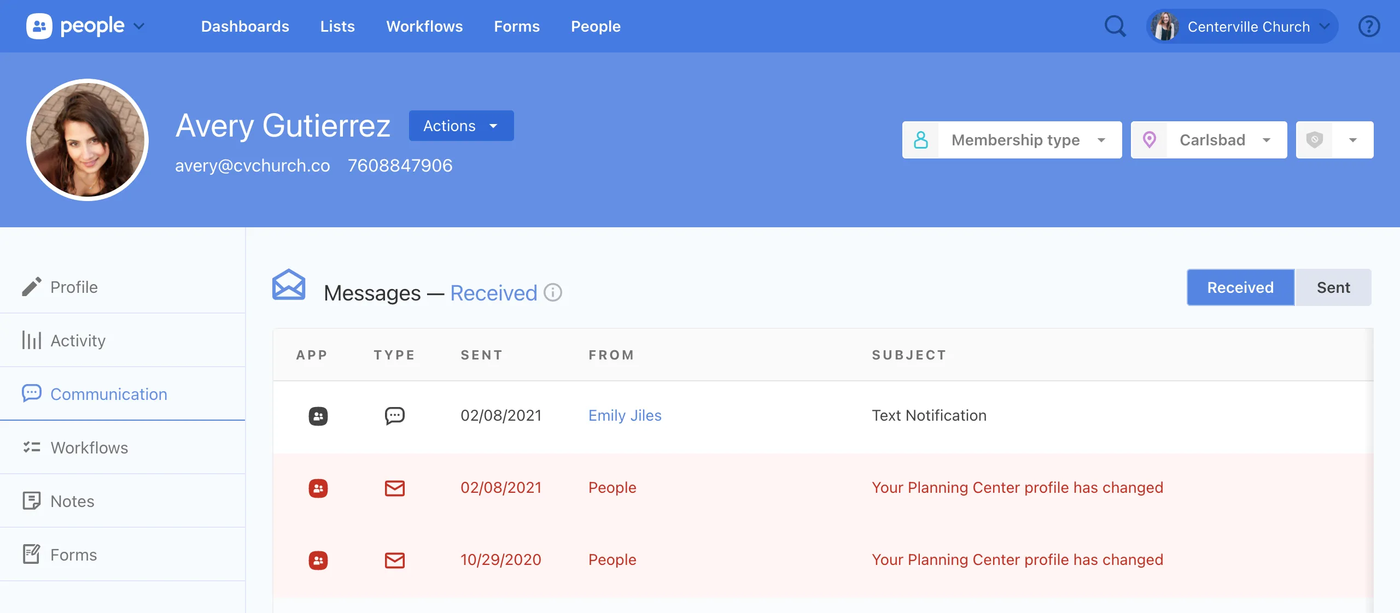Click the red People app icon in the 02/08/2021 row
The image size is (1400, 613).
click(x=318, y=488)
